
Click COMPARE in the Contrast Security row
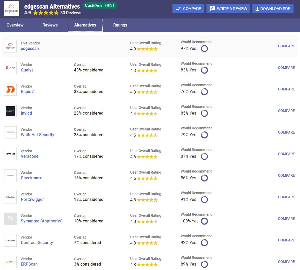tap(286, 240)
